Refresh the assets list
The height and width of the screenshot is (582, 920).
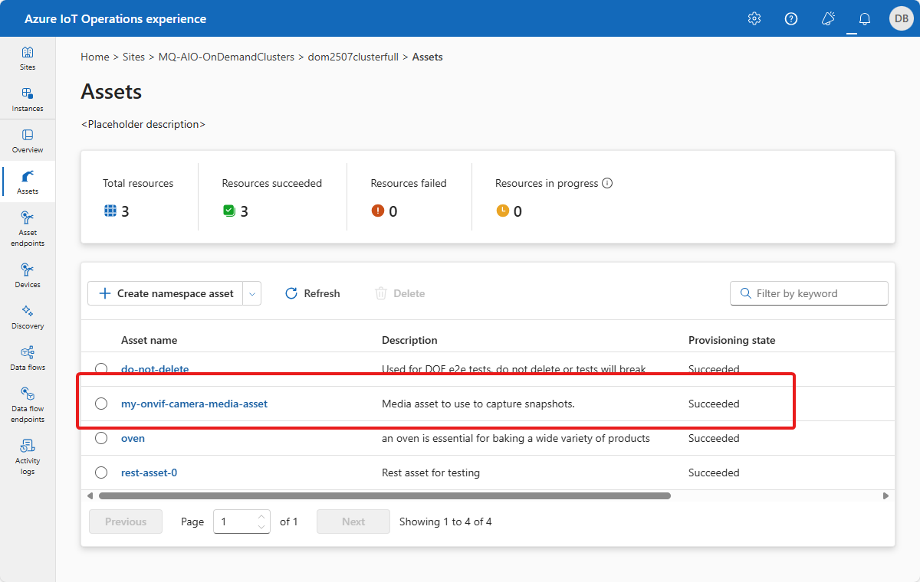click(313, 293)
